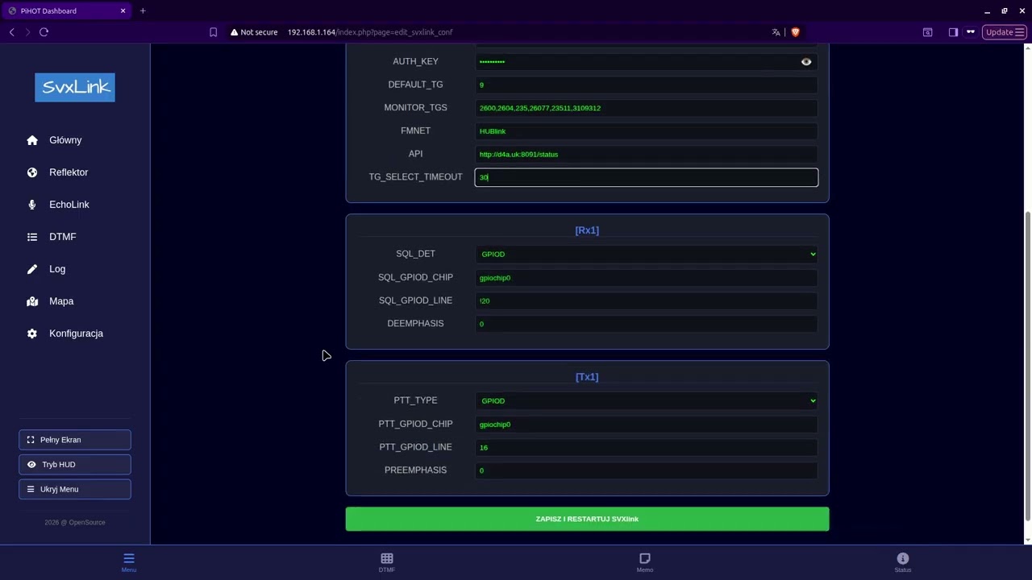Click the Pełny Ekran button

pos(75,440)
